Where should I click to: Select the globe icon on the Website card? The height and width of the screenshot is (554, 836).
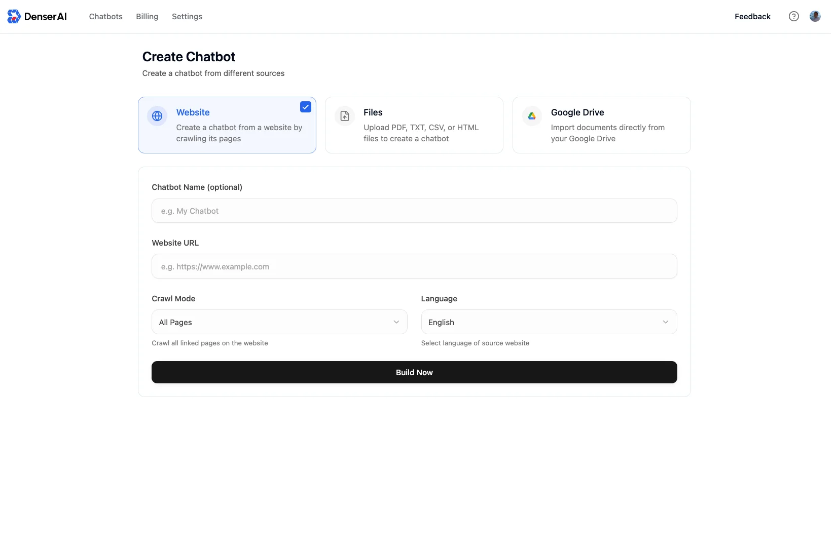[x=157, y=115]
